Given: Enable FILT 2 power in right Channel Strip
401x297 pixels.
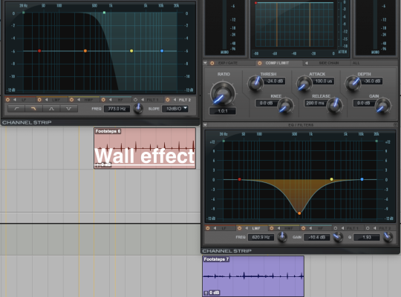Looking at the screenshot, I should click(368, 228).
